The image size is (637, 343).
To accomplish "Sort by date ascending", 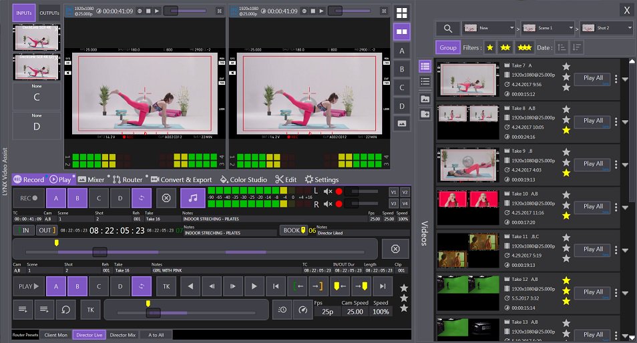I will pos(562,47).
